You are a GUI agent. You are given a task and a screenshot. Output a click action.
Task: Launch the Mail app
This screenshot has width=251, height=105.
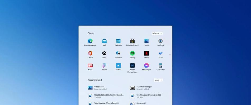pyautogui.click(x=104, y=42)
